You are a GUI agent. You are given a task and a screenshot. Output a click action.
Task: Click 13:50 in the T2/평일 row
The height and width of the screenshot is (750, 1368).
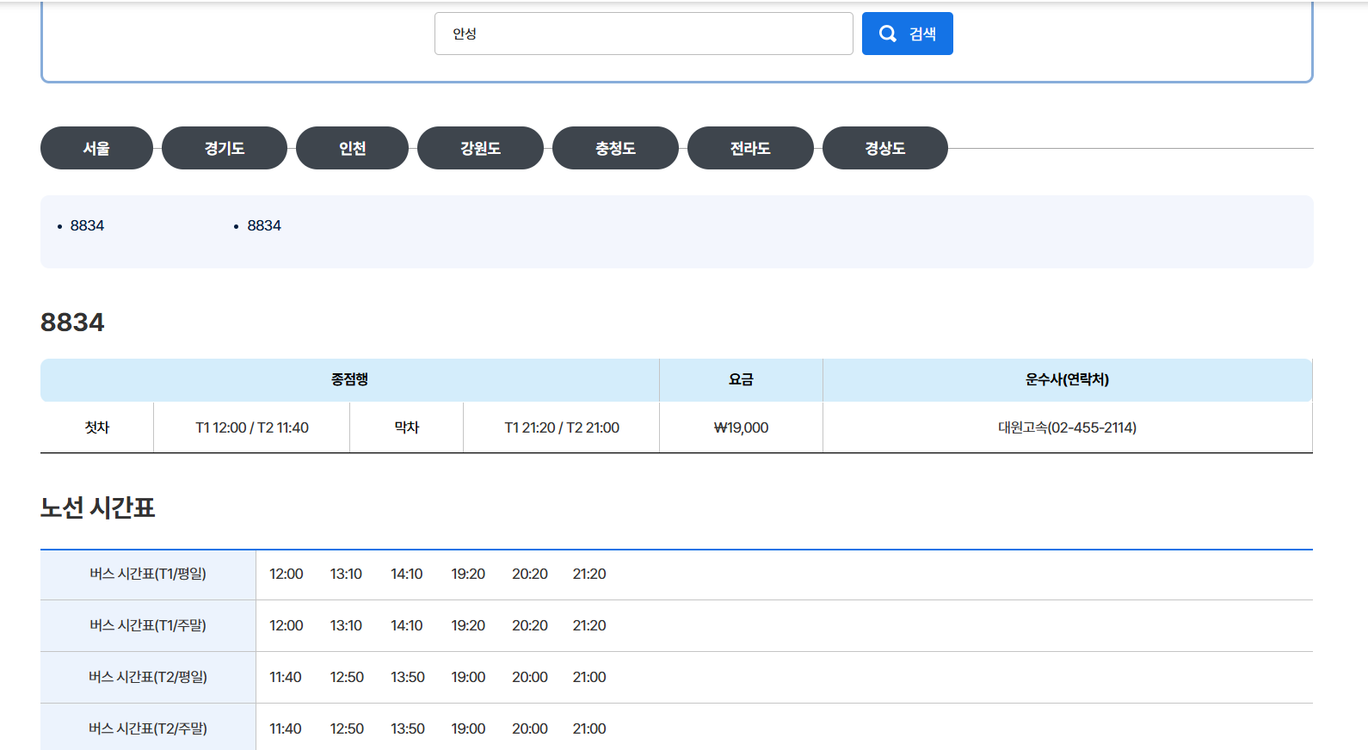coord(408,677)
